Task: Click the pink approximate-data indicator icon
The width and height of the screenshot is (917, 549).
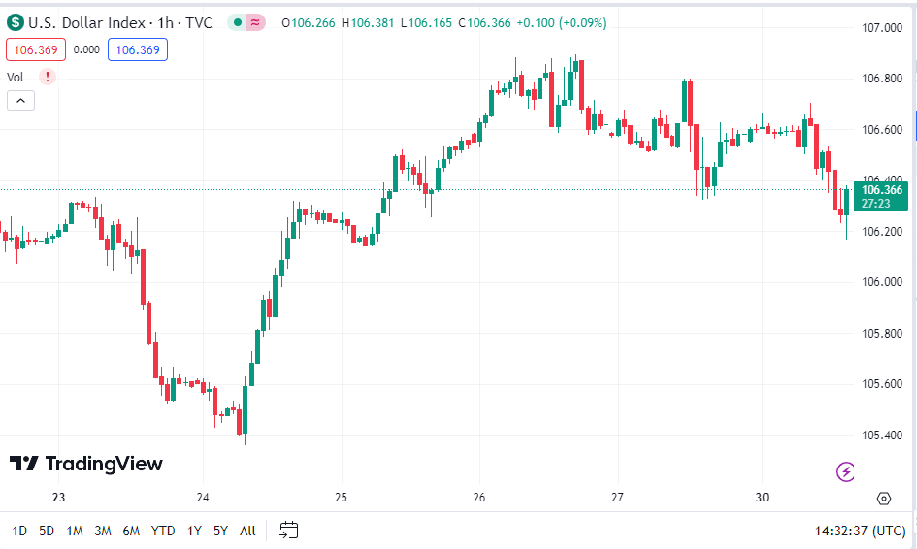Action: [x=256, y=22]
